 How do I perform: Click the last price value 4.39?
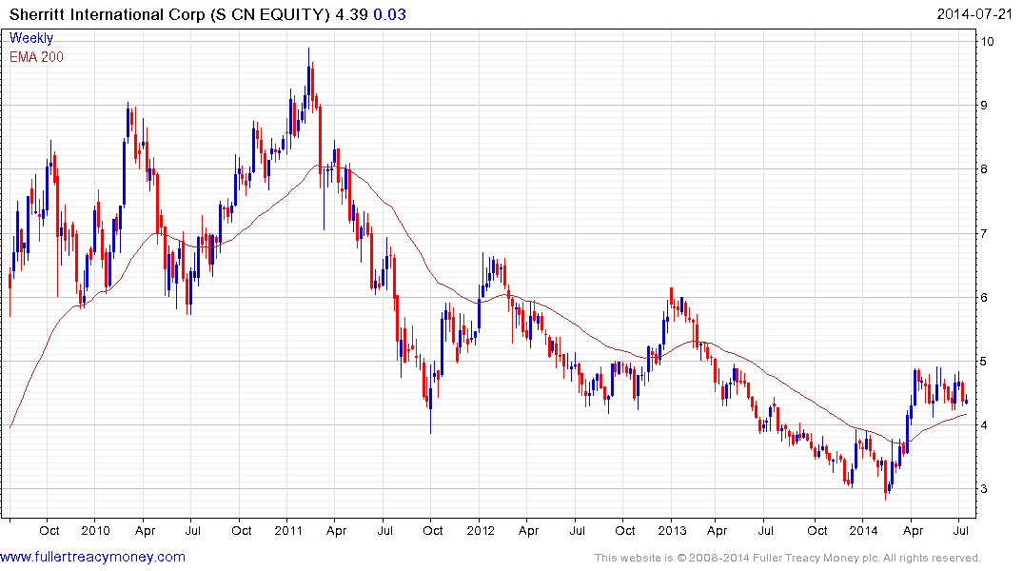click(352, 14)
